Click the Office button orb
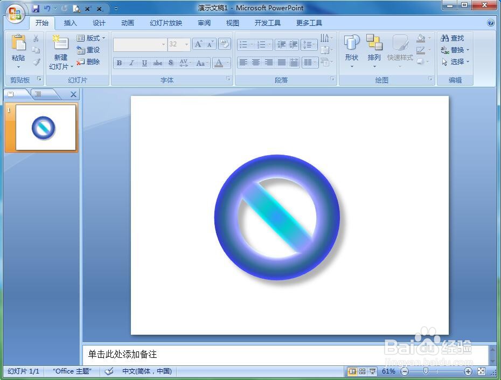The width and height of the screenshot is (501, 380). tap(15, 13)
